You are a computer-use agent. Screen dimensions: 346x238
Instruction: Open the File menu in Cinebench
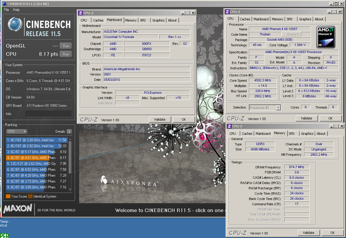click(6, 10)
